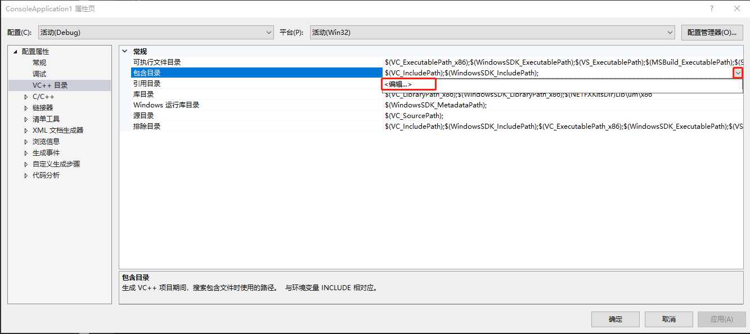
Task: Select the 自定义生成步骤 tree item label
Action: [56, 164]
